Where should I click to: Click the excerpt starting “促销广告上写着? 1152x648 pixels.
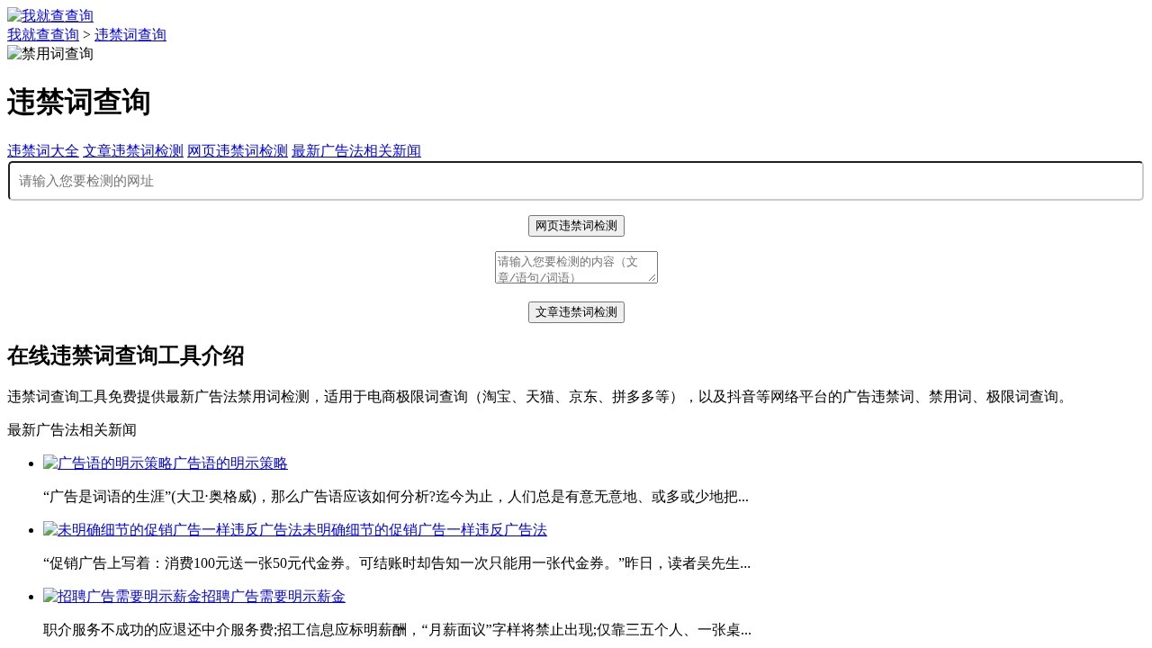click(x=397, y=562)
